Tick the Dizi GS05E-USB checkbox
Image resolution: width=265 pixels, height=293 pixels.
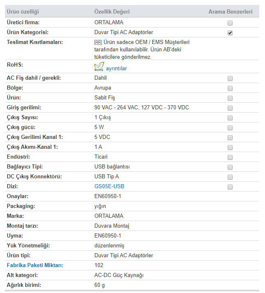tap(230, 187)
